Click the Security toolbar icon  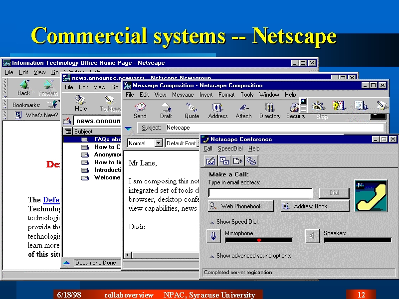(295, 111)
